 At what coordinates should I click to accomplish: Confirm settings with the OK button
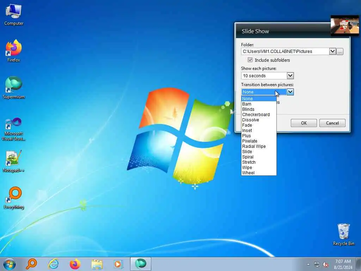click(304, 123)
